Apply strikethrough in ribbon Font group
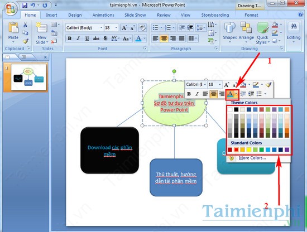This screenshot has height=232, width=307. [96, 38]
